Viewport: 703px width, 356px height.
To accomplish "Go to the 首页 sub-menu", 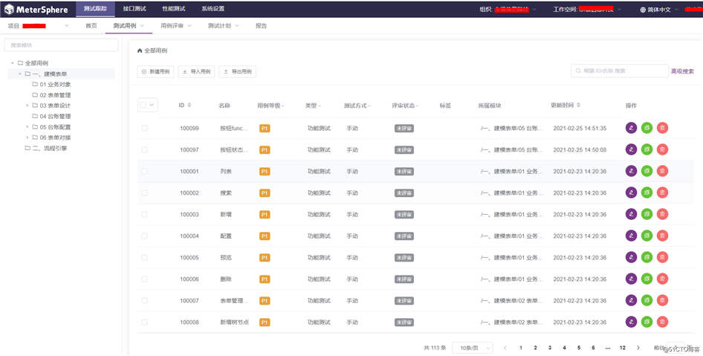I will coord(91,26).
